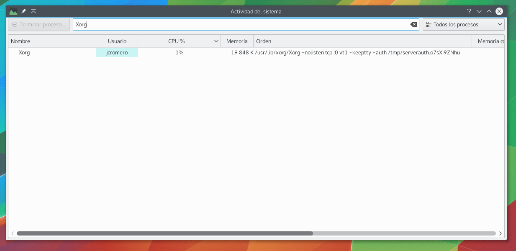Clear the Xorg search text icon
Image resolution: width=516 pixels, height=251 pixels.
pos(413,24)
